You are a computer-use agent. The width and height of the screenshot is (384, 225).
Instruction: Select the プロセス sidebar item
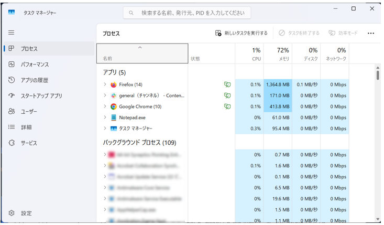(49, 49)
